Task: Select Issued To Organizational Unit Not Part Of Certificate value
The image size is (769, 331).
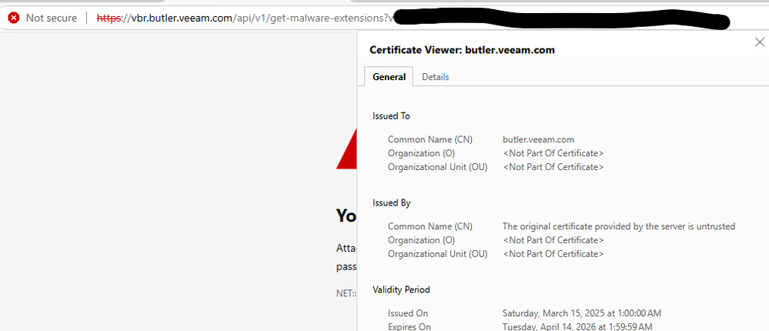Action: click(x=553, y=167)
